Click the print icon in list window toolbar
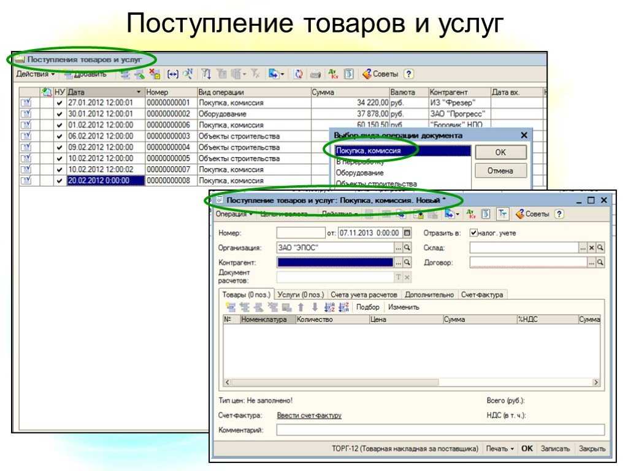The width and height of the screenshot is (628, 471). (x=316, y=74)
